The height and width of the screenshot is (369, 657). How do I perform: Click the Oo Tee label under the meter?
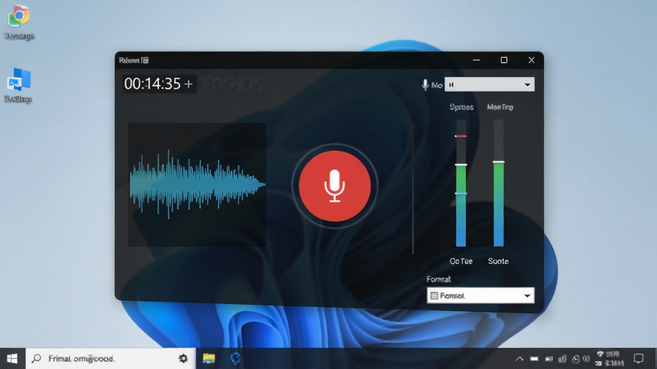461,261
